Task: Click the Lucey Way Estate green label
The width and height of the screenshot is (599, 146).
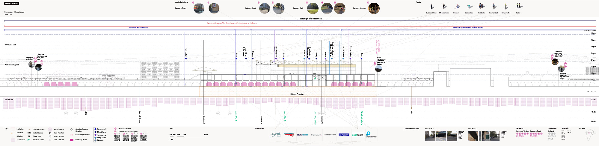Action: point(315,117)
